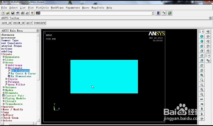Click the Zoom Out minus magnifier

202,94
